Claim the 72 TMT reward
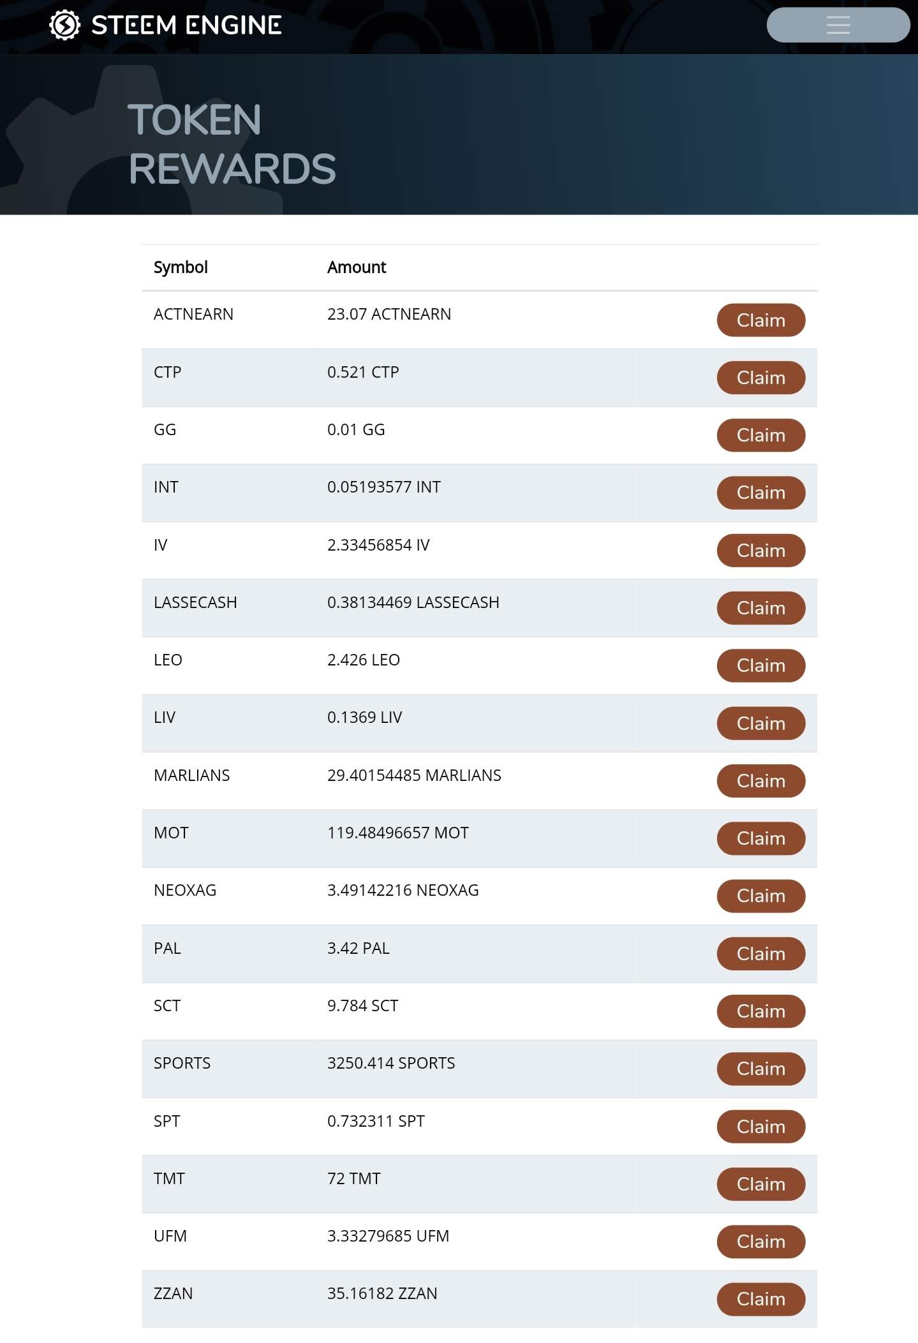 coord(760,1184)
